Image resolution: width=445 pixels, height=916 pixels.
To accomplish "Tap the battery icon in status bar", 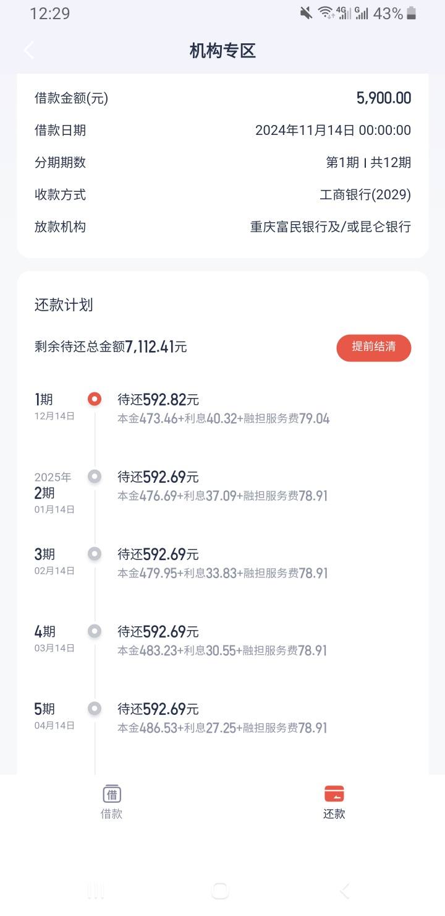I will (412, 13).
